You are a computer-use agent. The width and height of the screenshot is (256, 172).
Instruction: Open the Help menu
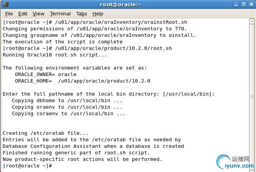click(98, 13)
